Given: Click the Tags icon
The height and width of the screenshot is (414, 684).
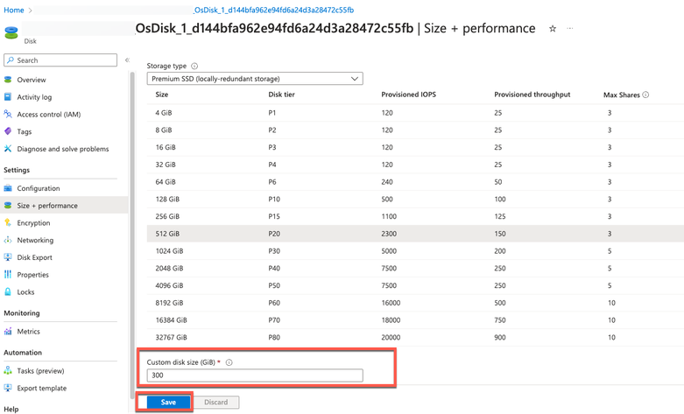Looking at the screenshot, I should point(8,131).
